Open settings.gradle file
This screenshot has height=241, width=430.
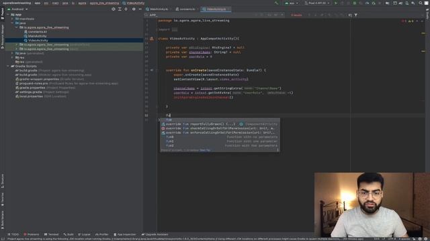42,92
